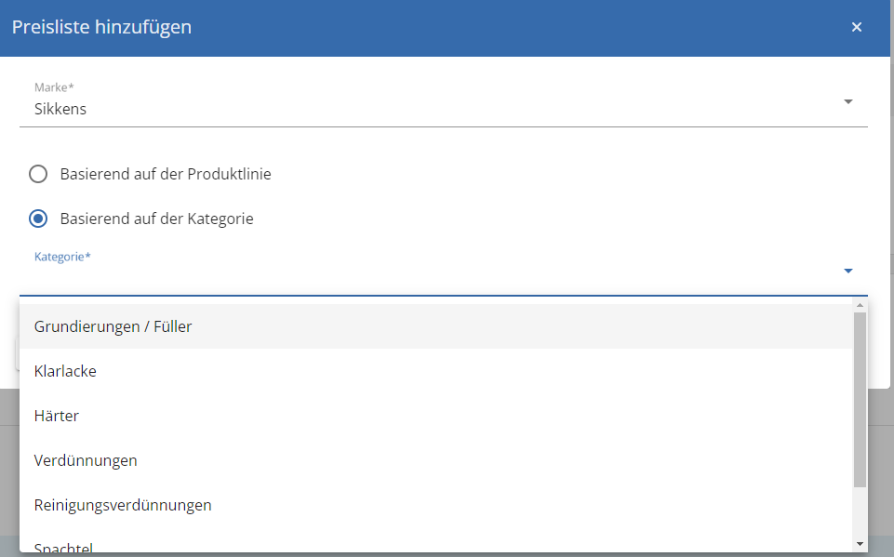Image resolution: width=894 pixels, height=557 pixels.
Task: Click the 'Basierend auf der Produktlinie' label text
Action: [166, 174]
